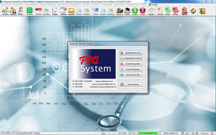Click the Sair do Suporte button
216x135 pixels.
131,85
